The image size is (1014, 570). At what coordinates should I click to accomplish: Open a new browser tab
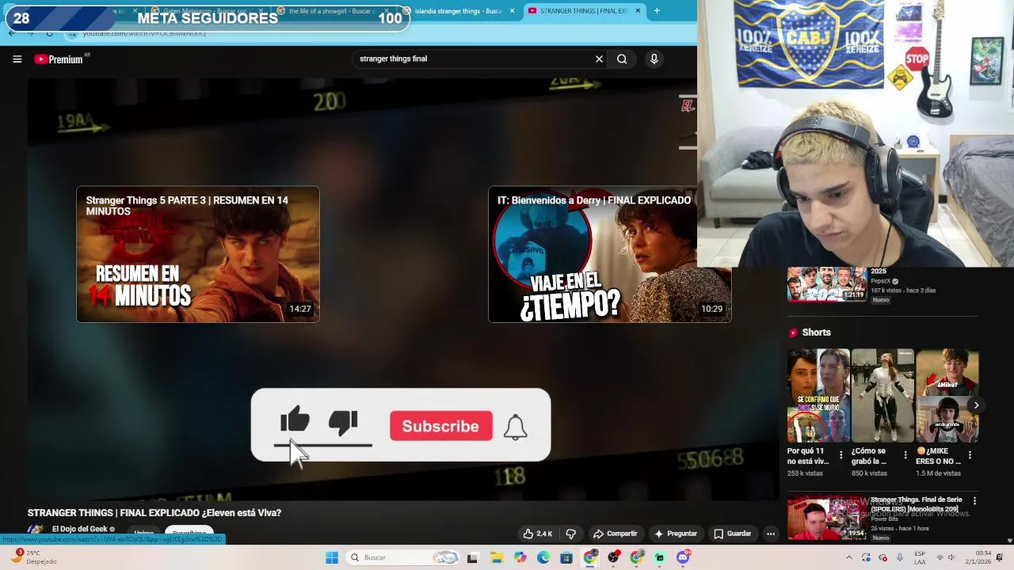(x=657, y=11)
